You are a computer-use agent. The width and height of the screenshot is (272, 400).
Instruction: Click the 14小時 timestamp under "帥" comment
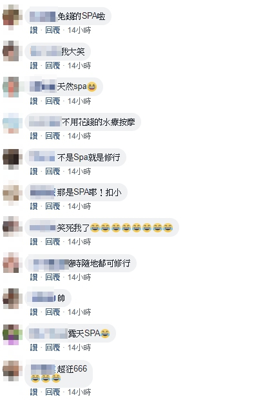click(79, 312)
